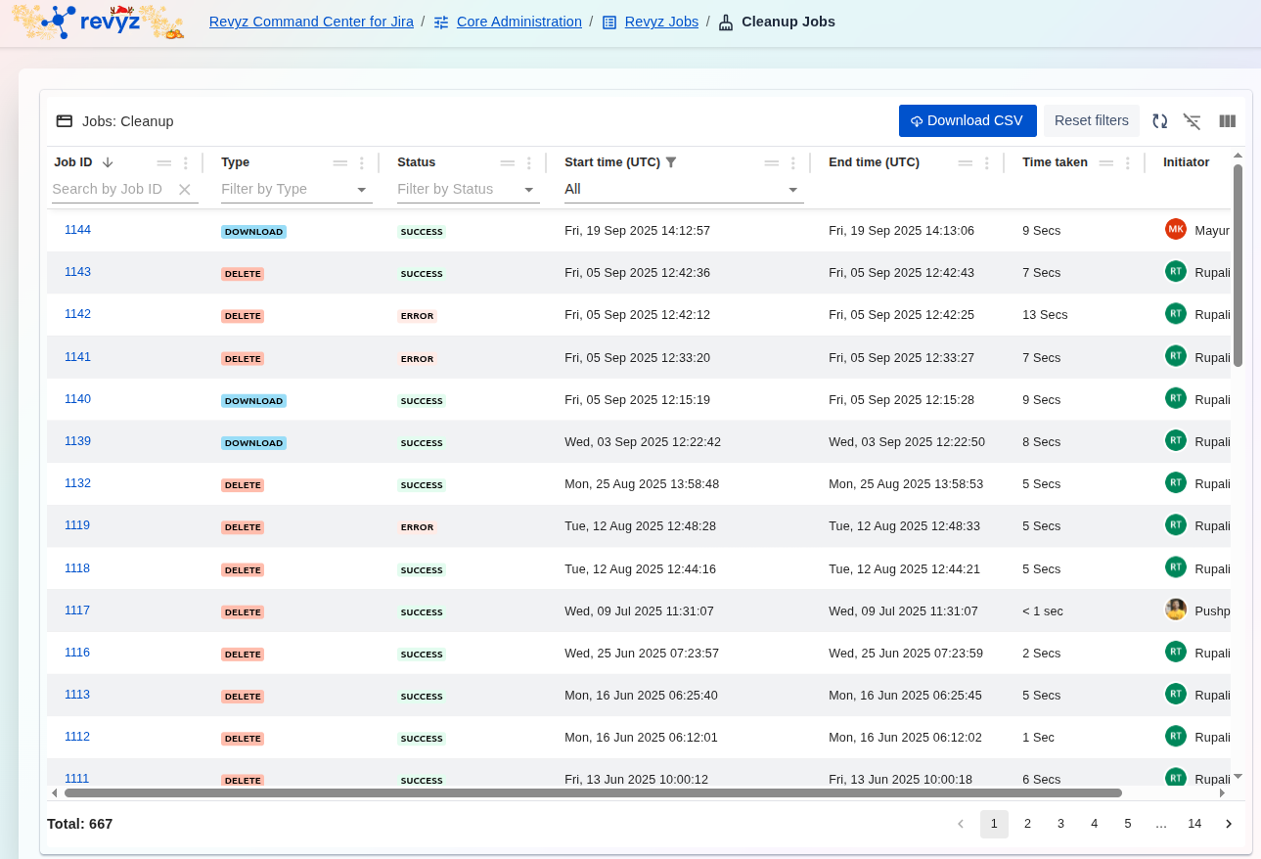The width and height of the screenshot is (1261, 859).
Task: Open the Start time 'All' dropdown
Action: pyautogui.click(x=792, y=190)
